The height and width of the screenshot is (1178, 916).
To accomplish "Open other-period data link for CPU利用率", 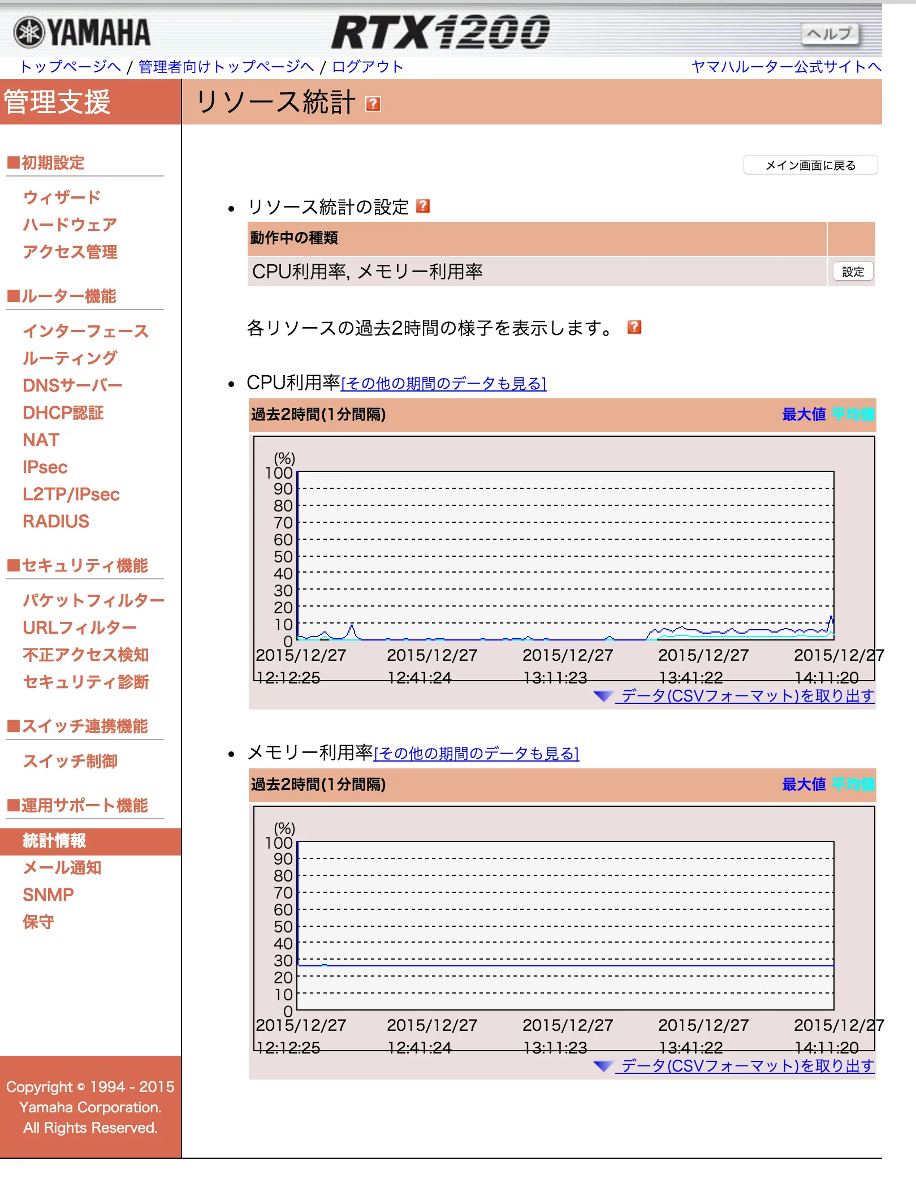I will pos(444,384).
